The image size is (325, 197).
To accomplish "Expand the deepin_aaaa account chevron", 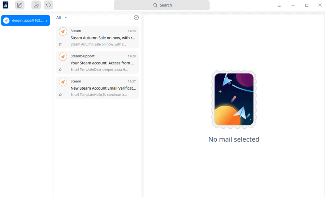I will [47, 21].
